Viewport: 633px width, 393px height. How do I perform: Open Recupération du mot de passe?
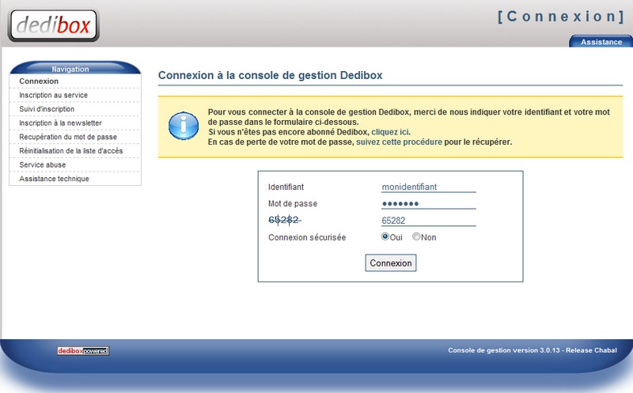(68, 137)
